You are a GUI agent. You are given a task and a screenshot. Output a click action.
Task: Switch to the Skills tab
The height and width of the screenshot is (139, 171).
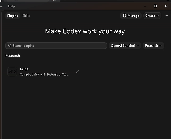[x=26, y=16]
